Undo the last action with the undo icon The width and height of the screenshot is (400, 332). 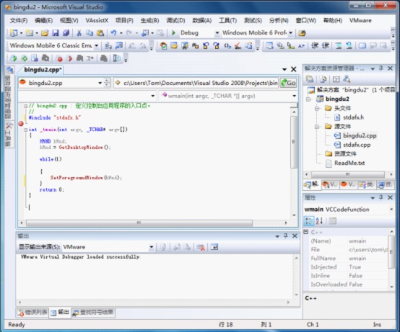tap(113, 33)
